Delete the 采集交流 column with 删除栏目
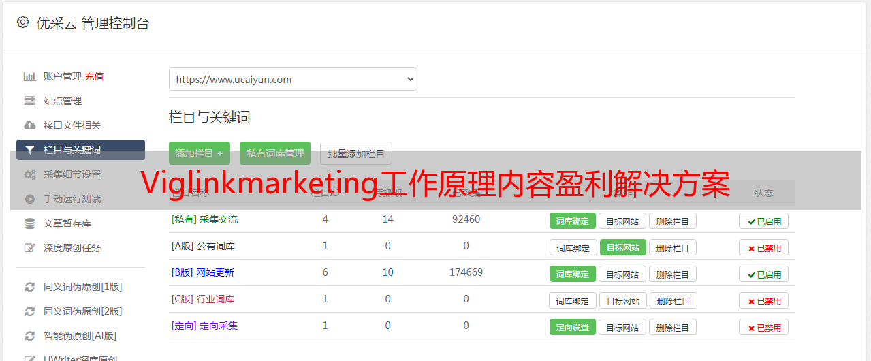This screenshot has height=361, width=871. point(673,221)
